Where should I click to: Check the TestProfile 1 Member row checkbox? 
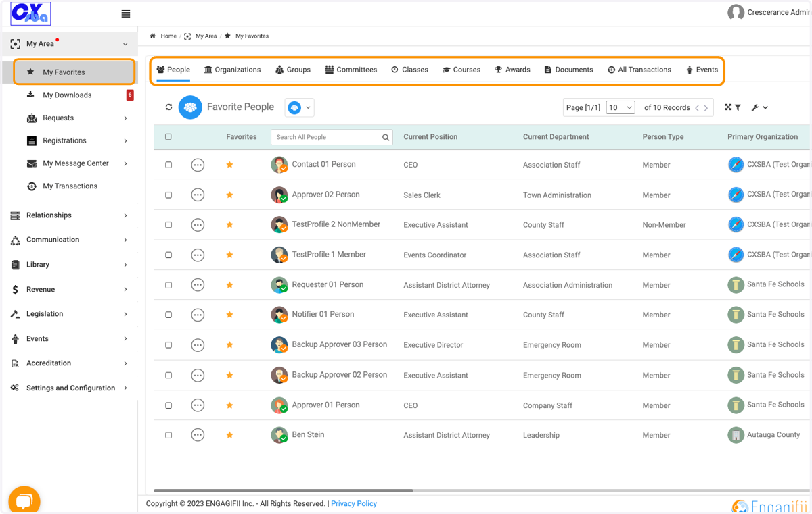pos(168,255)
